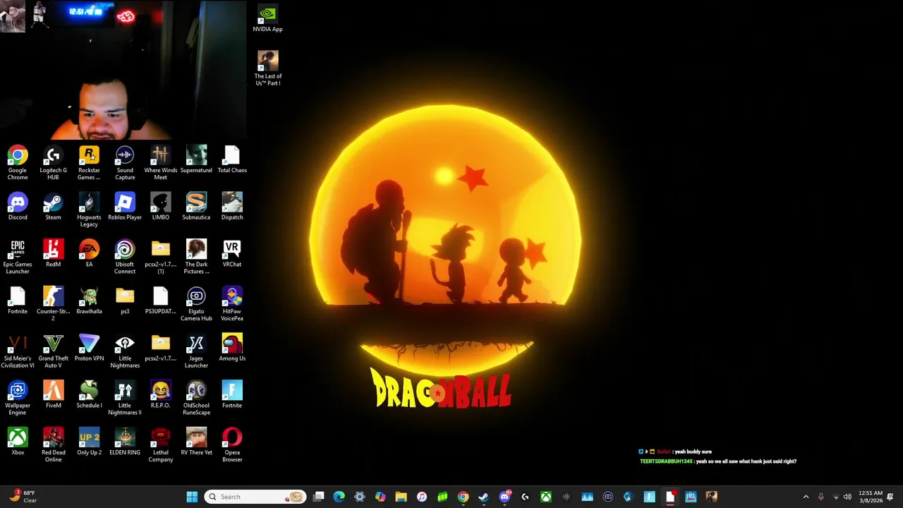Open the Windows Start menu

point(192,497)
